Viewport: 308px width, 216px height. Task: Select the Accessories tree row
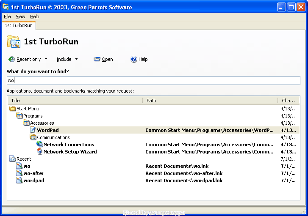point(42,123)
